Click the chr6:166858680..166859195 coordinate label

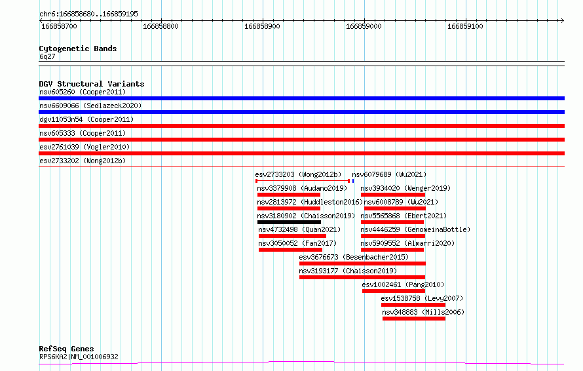(x=88, y=14)
